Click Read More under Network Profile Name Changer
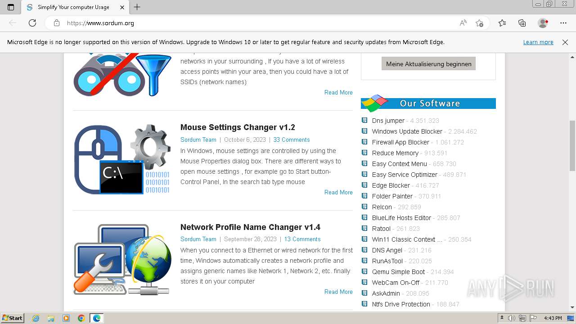Viewport: 576px width, 324px height. pos(338,292)
